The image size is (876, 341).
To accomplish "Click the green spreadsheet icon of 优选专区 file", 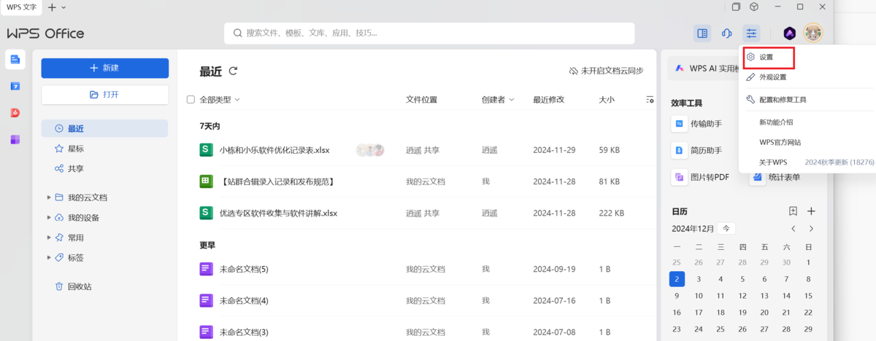I will [206, 213].
